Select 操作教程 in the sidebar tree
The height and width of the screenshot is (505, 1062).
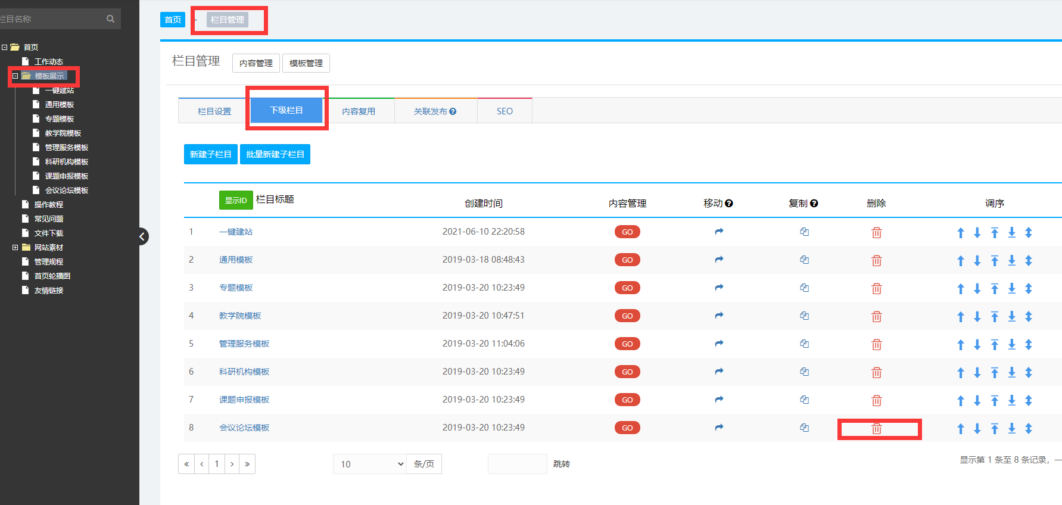(49, 204)
